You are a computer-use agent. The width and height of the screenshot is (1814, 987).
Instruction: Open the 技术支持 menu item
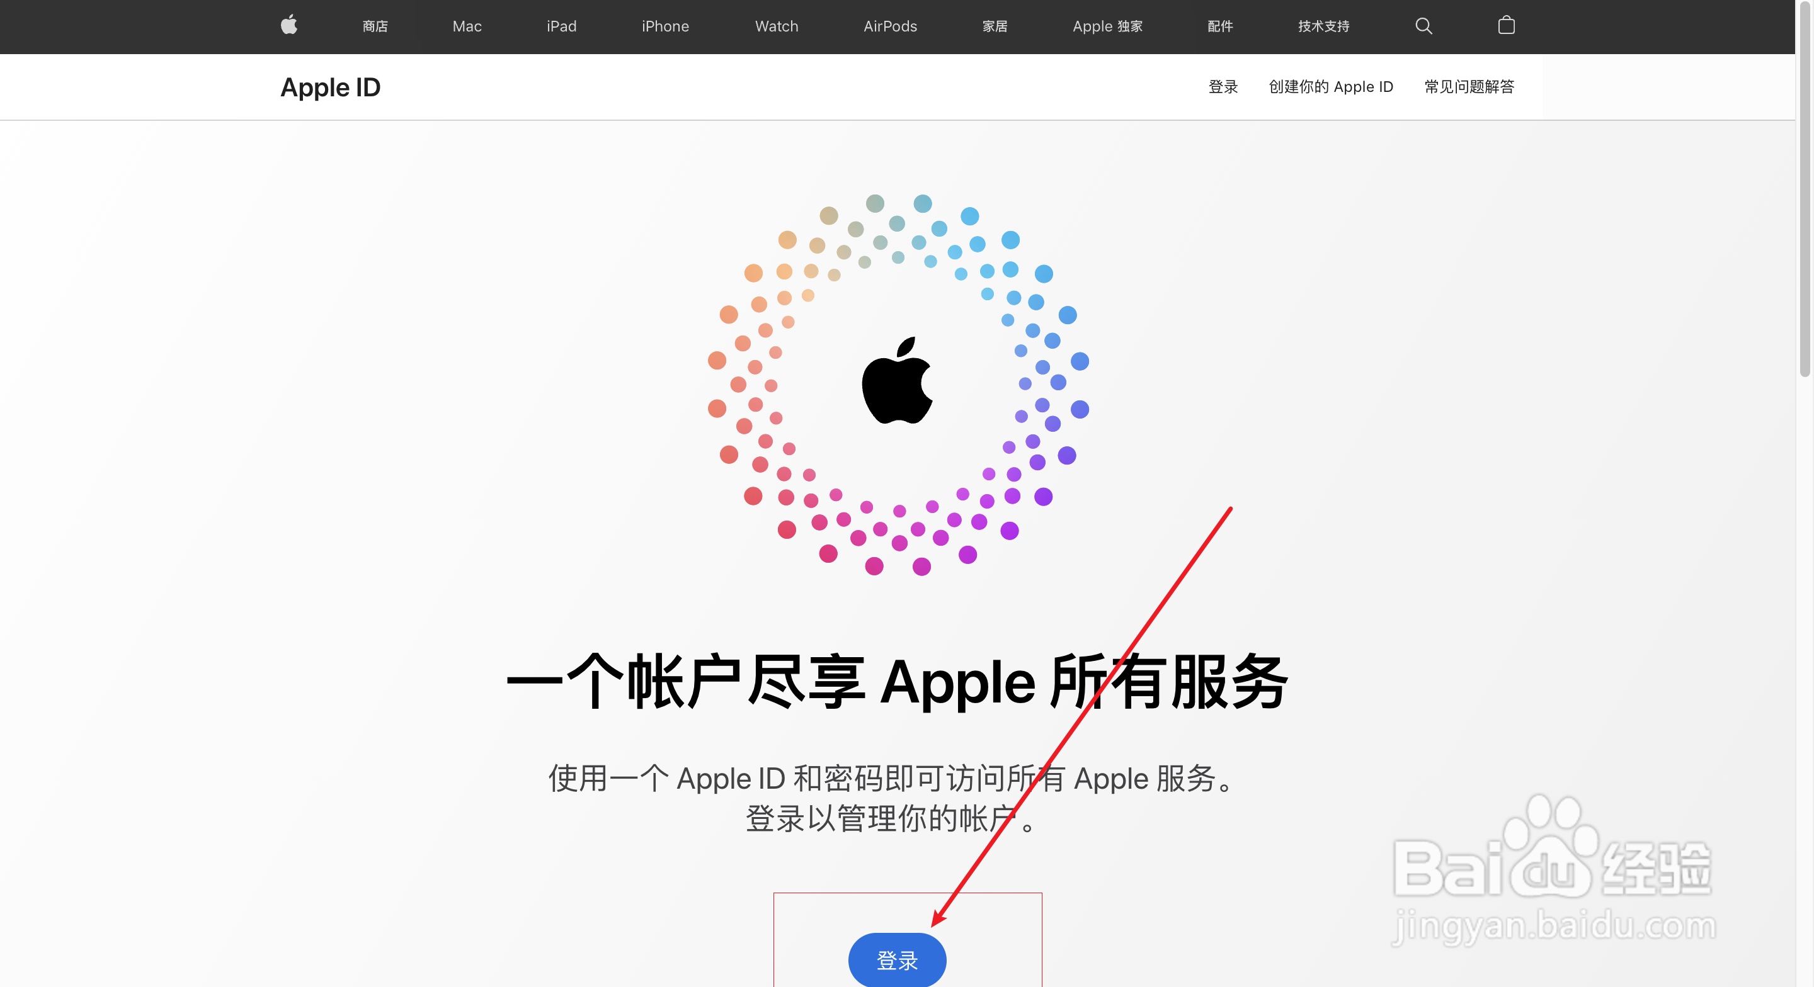tap(1324, 26)
